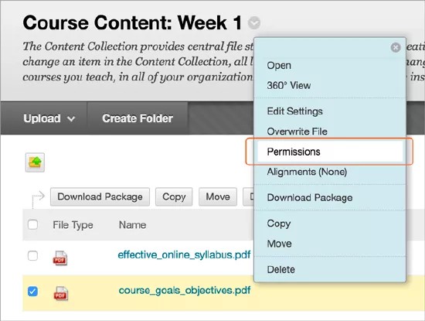Viewport: 425px width, 321px height.
Task: Close the context menu with X icon
Action: click(396, 47)
